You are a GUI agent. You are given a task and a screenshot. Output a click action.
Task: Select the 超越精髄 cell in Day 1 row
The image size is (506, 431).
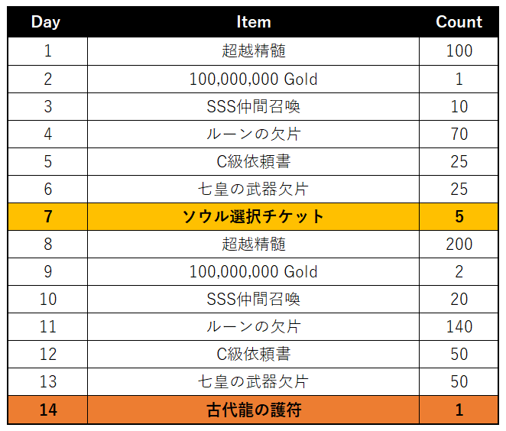(253, 51)
